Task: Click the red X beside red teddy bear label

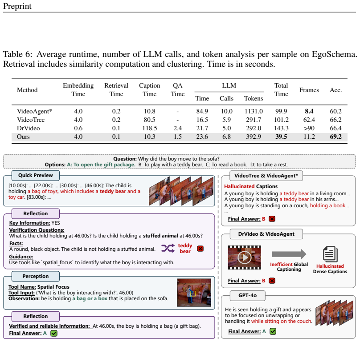Action: [200, 249]
